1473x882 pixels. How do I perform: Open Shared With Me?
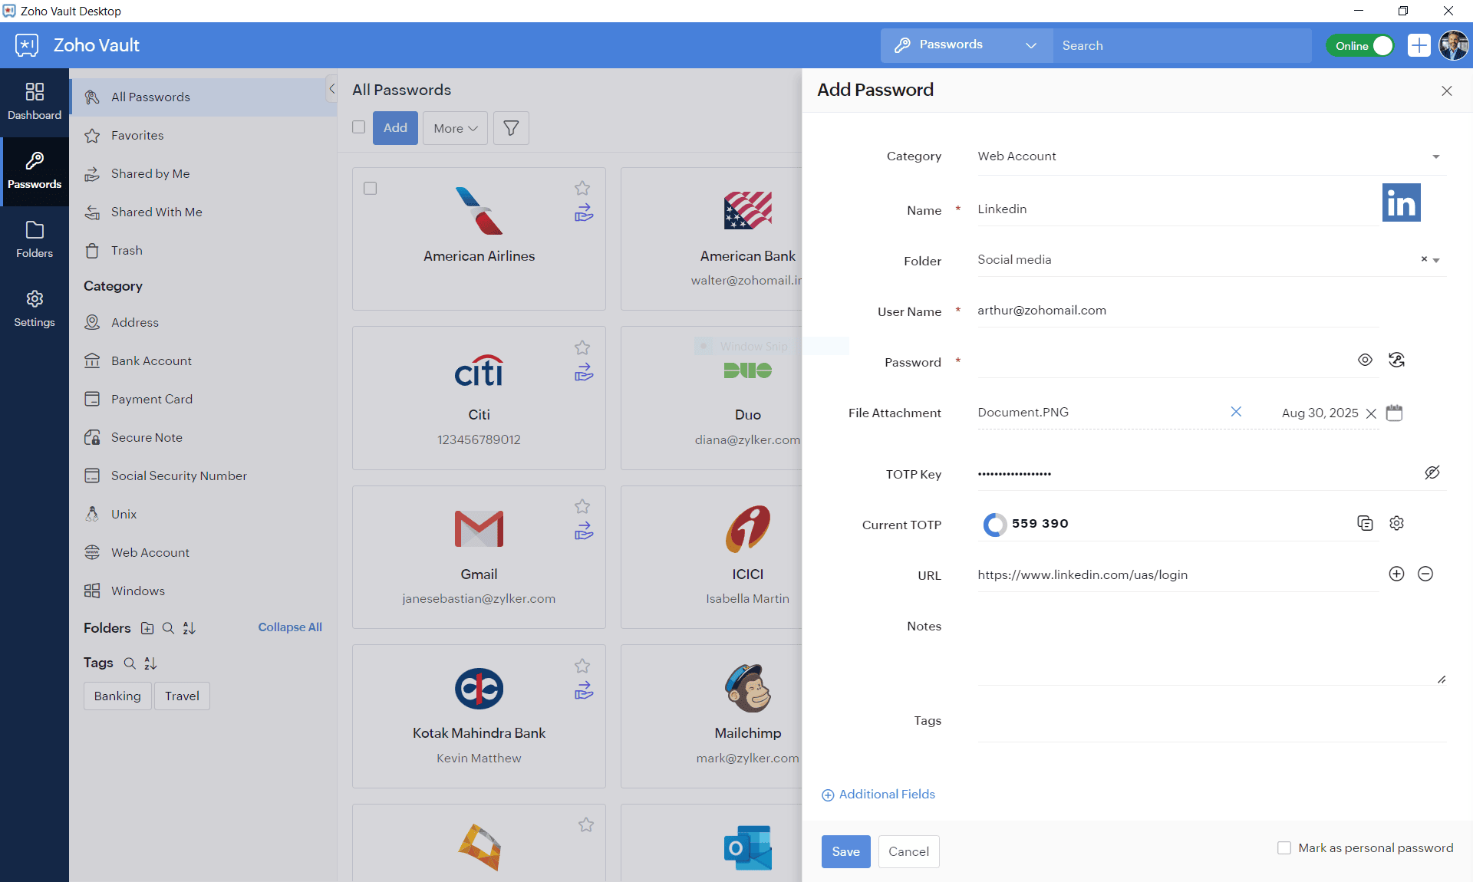coord(203,212)
